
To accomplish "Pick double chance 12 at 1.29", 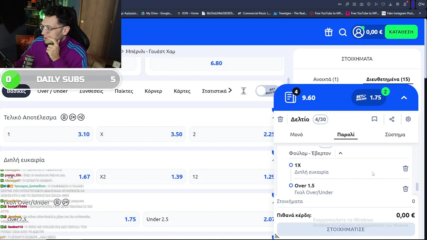I will click(x=232, y=177).
